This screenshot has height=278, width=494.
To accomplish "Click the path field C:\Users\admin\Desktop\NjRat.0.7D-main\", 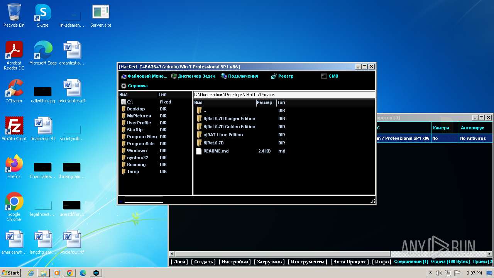I will click(x=284, y=95).
